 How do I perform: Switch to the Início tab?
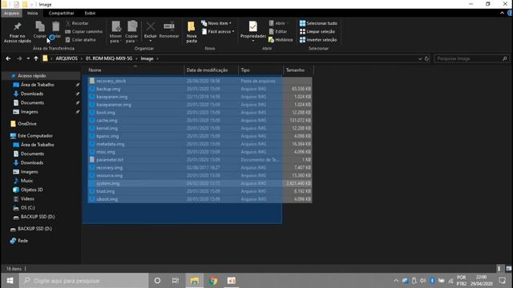(x=32, y=13)
